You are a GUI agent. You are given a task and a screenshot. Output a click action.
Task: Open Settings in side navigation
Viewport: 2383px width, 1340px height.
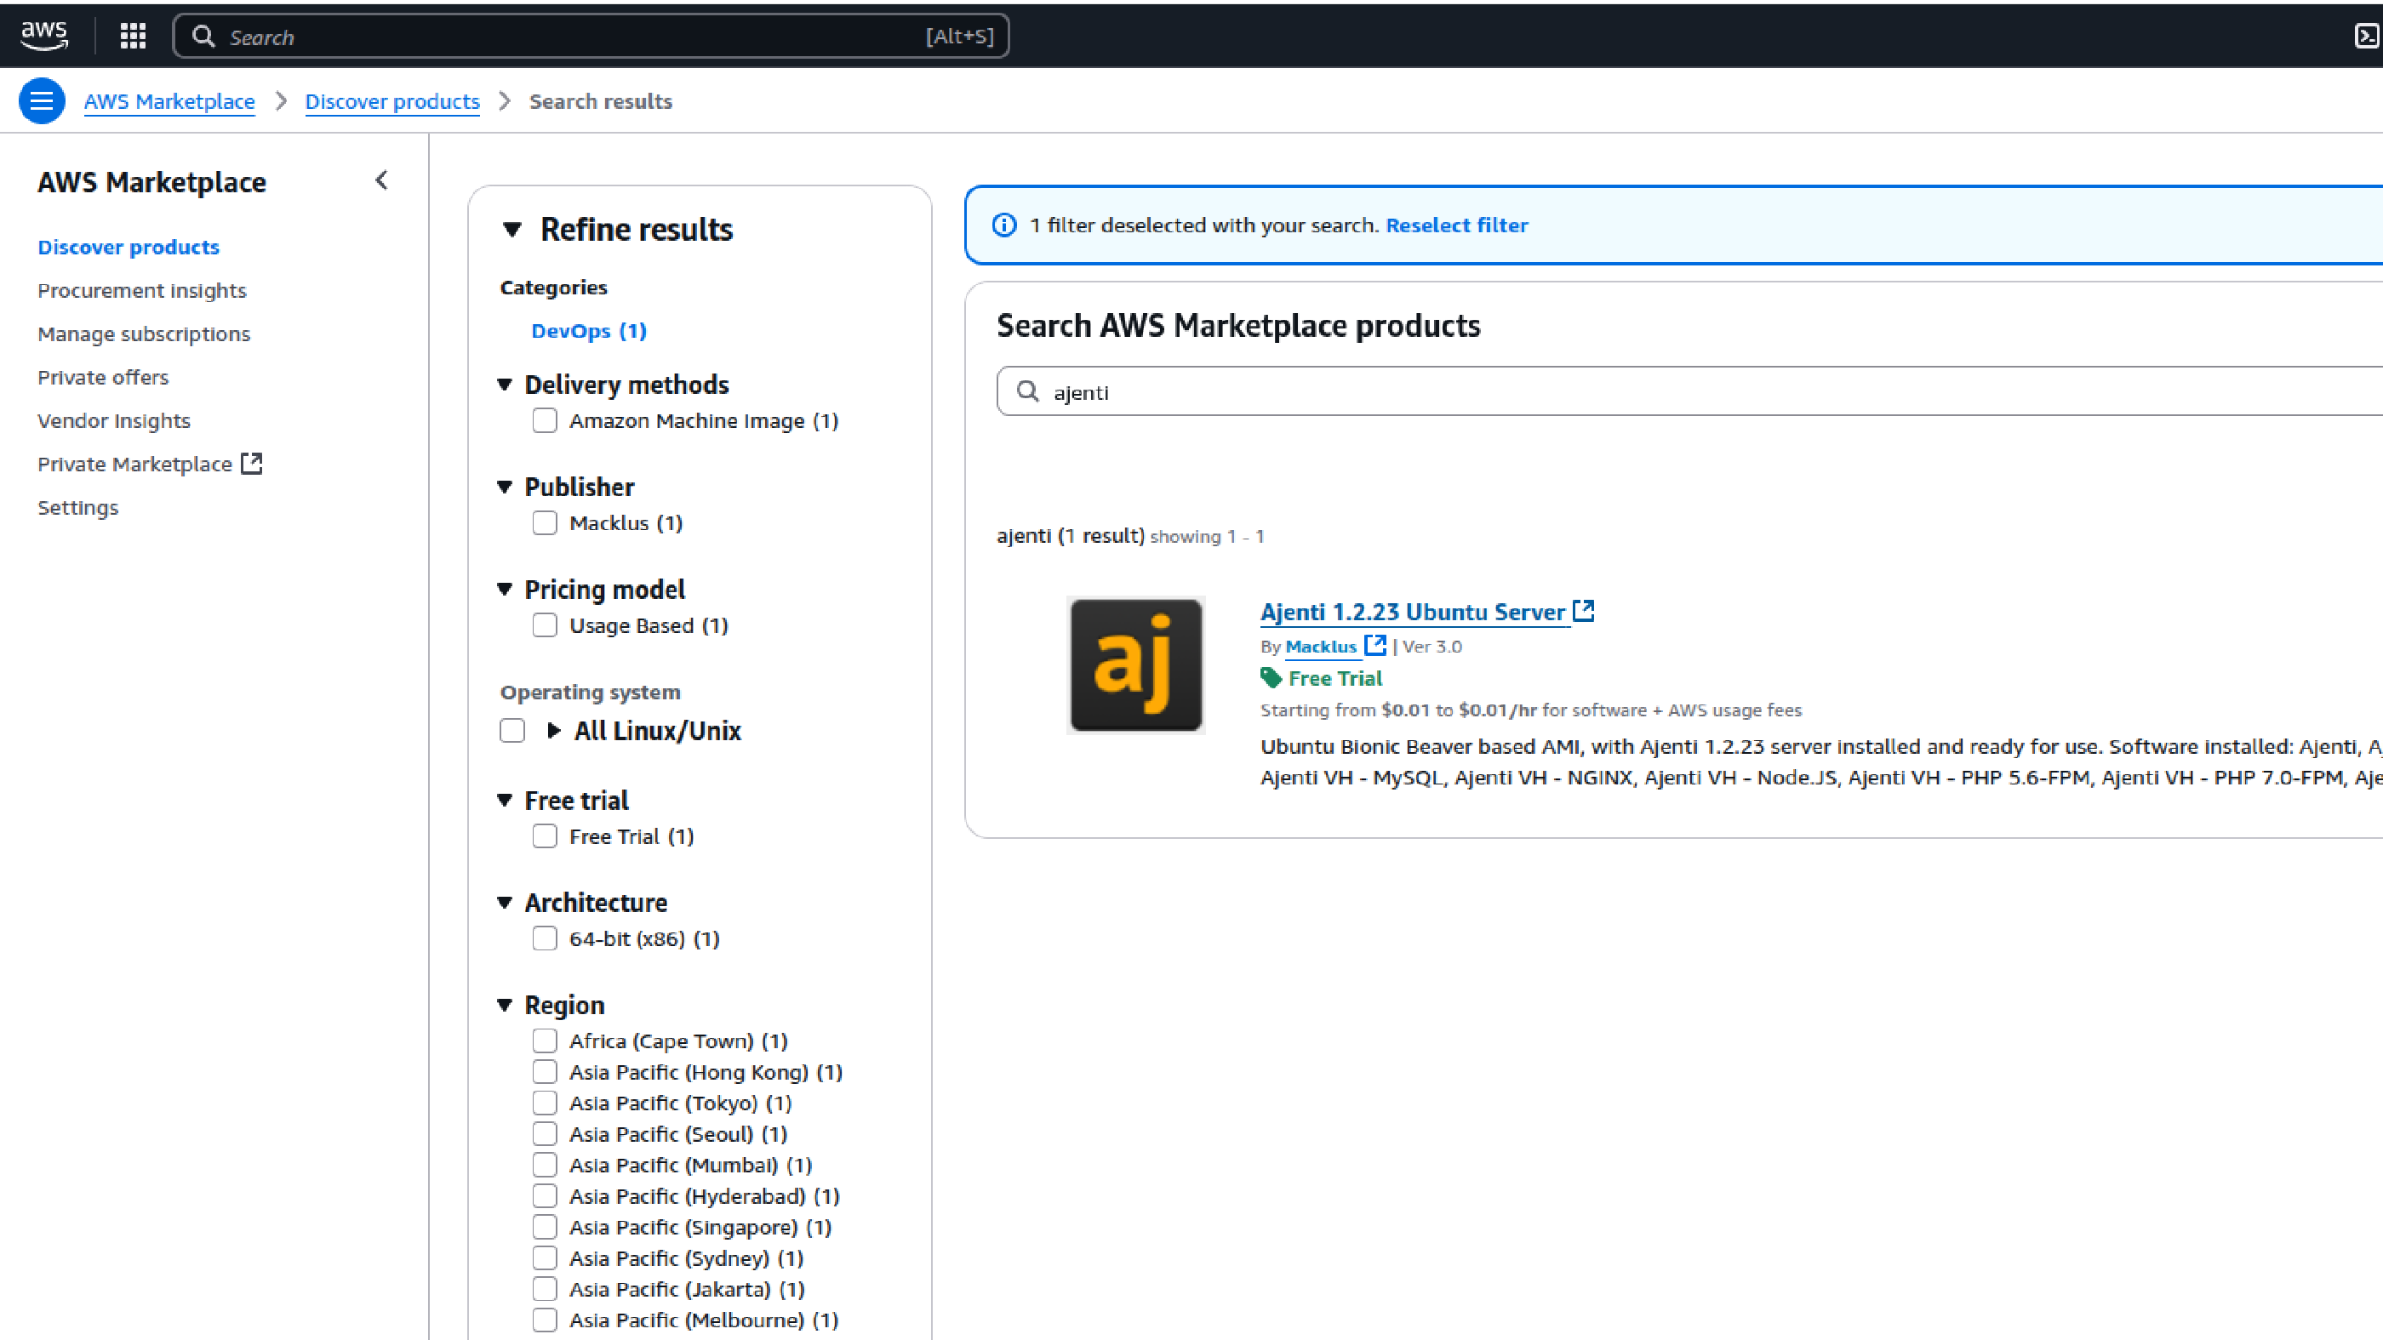tap(78, 508)
